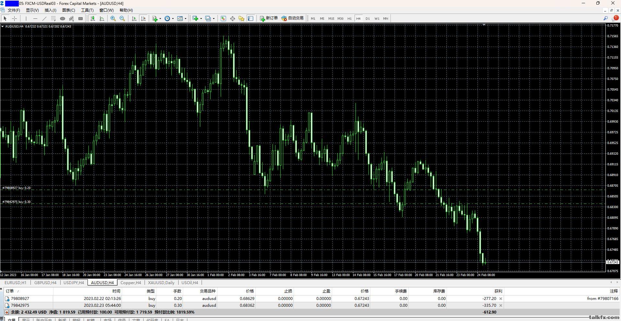Screen dimensions: 621x321
Task: Select the equidistant channel tool
Action: [x=72, y=18]
